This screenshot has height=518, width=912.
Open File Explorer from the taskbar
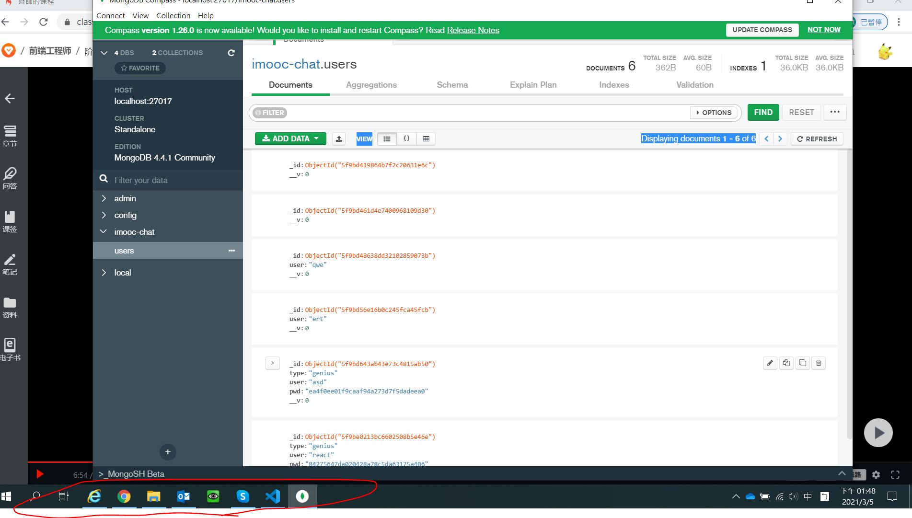[153, 496]
